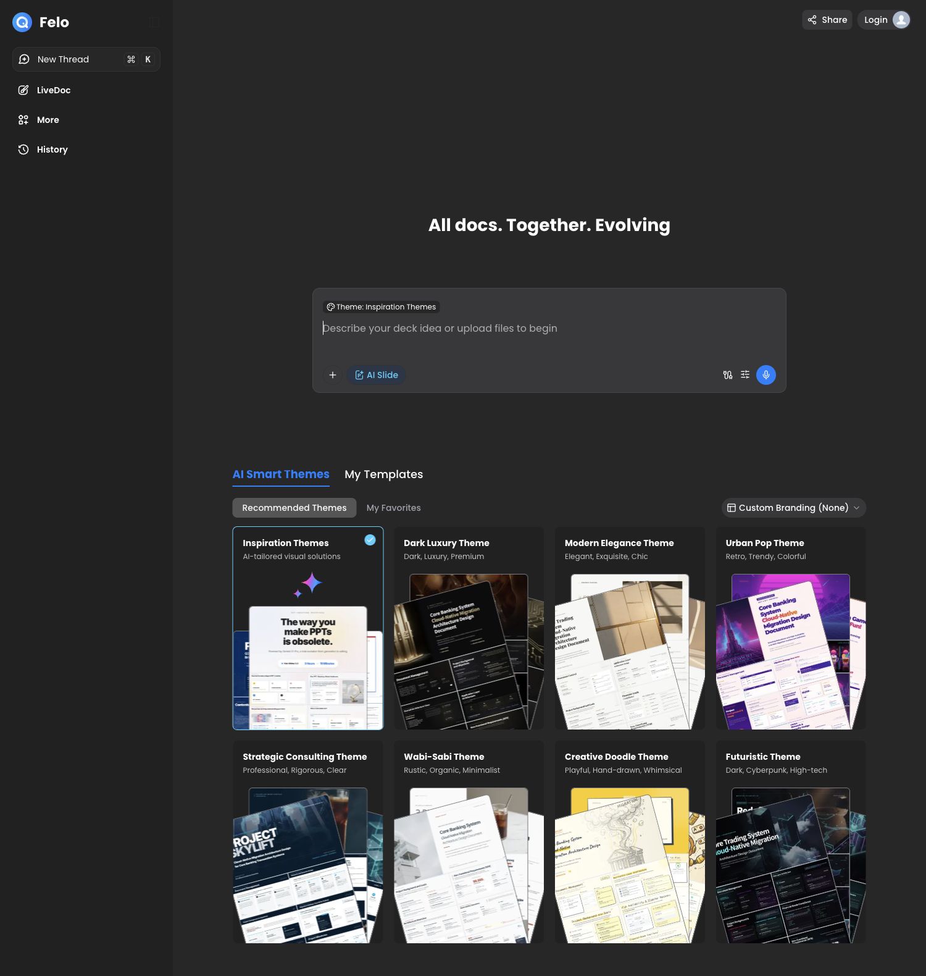The width and height of the screenshot is (926, 976).
Task: Show Recommended Themes
Action: [294, 508]
